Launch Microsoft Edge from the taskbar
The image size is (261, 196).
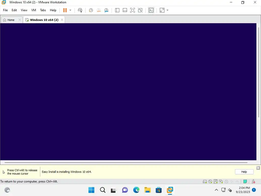coord(136,190)
